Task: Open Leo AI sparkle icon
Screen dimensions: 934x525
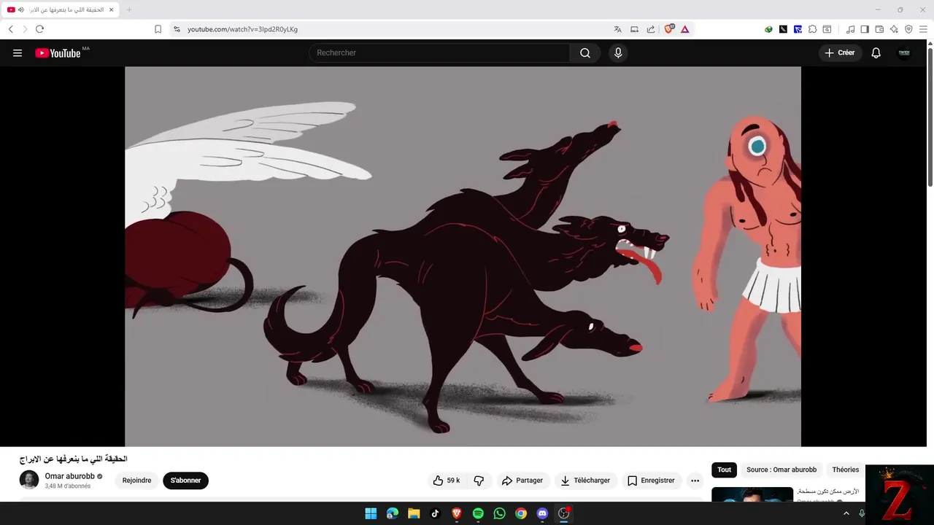Action: (894, 29)
